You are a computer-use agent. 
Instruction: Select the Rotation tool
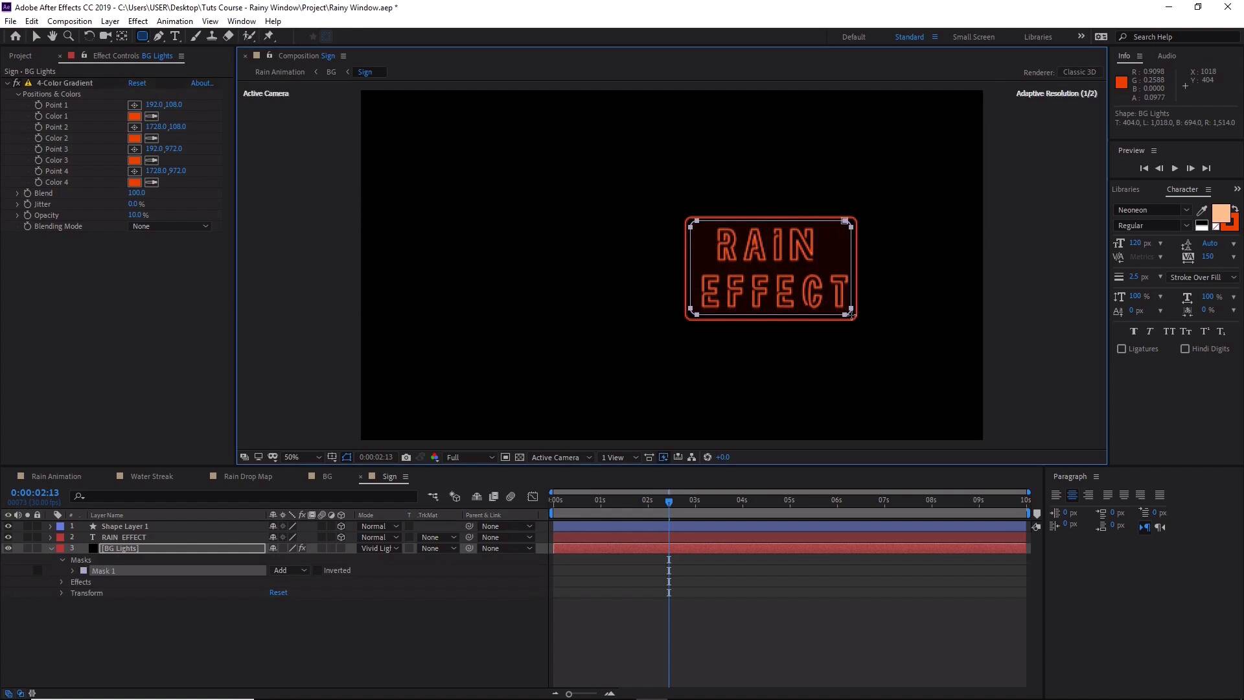[x=89, y=36]
